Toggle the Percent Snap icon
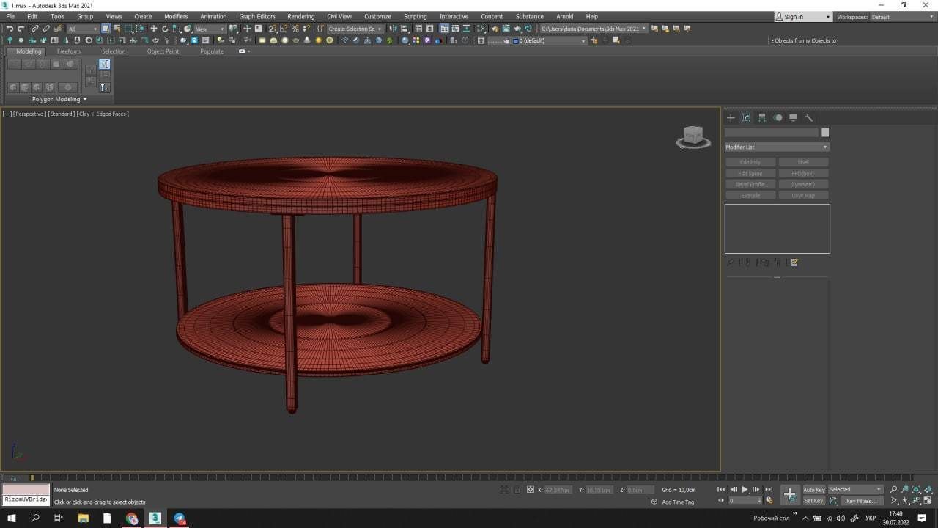The image size is (938, 528). (x=295, y=29)
